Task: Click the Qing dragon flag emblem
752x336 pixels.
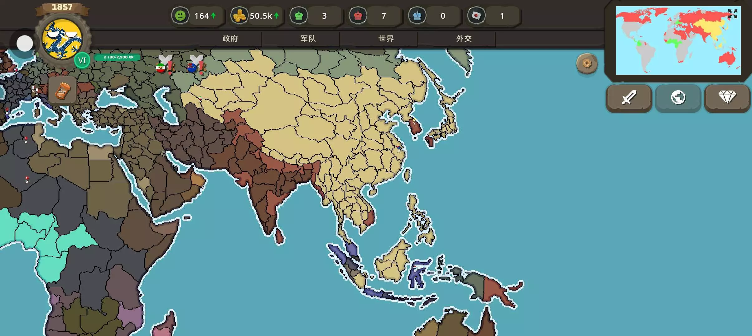Action: coord(62,40)
